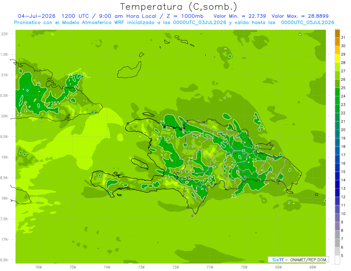Click the "SisPi – ONAMET/REP.DOM." credit label
The image size is (351, 271).
click(298, 260)
